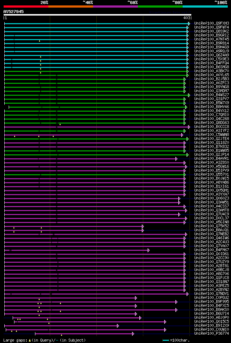Screen dimensions: 231x343
Task: Click the yellow gap marker under the UniRef100_P36774 bar
Action: 61,335
